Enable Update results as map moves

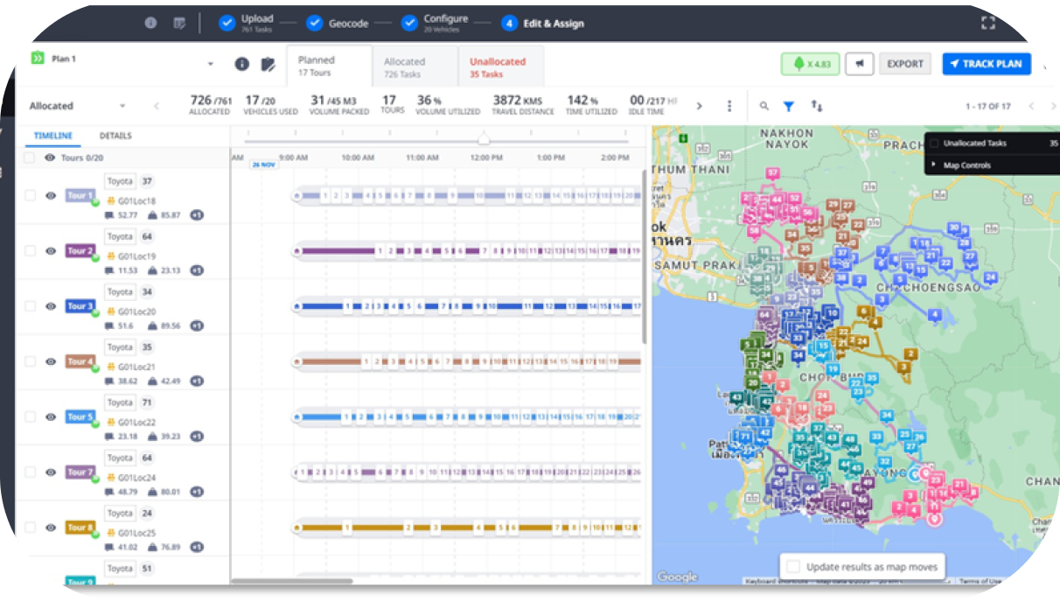(793, 566)
